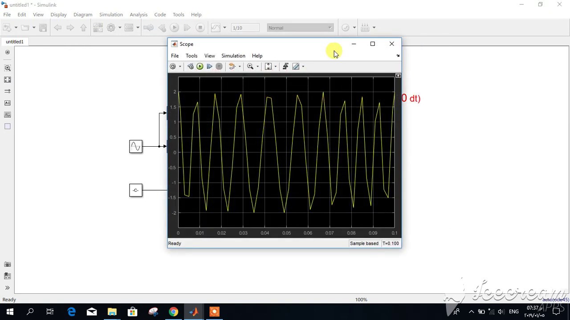Run simulation from Scope toolbar
570x320 pixels.
pyautogui.click(x=199, y=66)
